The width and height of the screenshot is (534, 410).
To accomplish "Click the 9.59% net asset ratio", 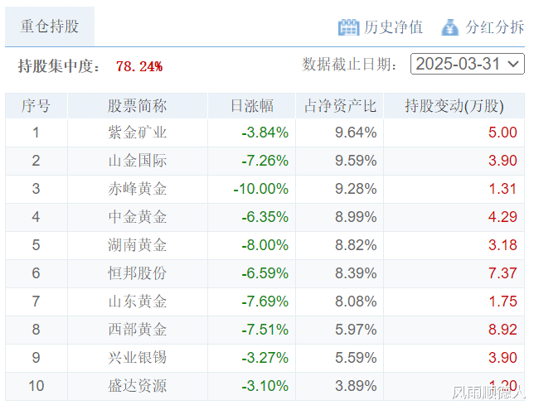I will pos(356,161).
